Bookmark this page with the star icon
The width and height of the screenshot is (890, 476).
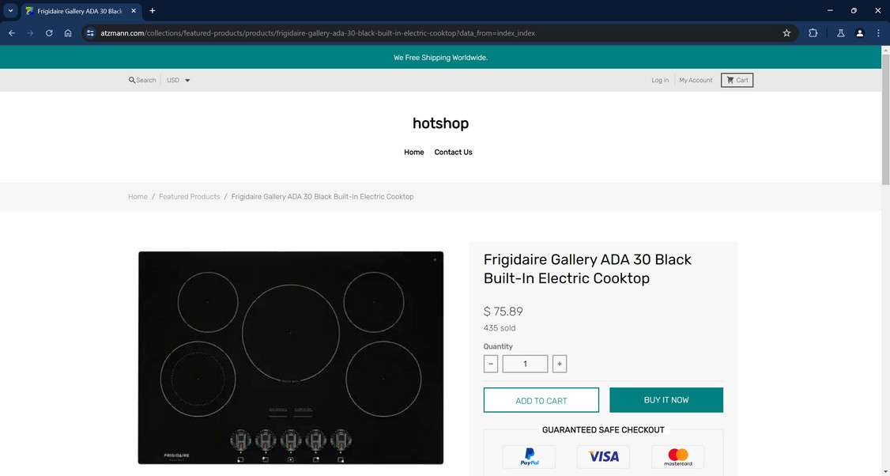coord(786,33)
